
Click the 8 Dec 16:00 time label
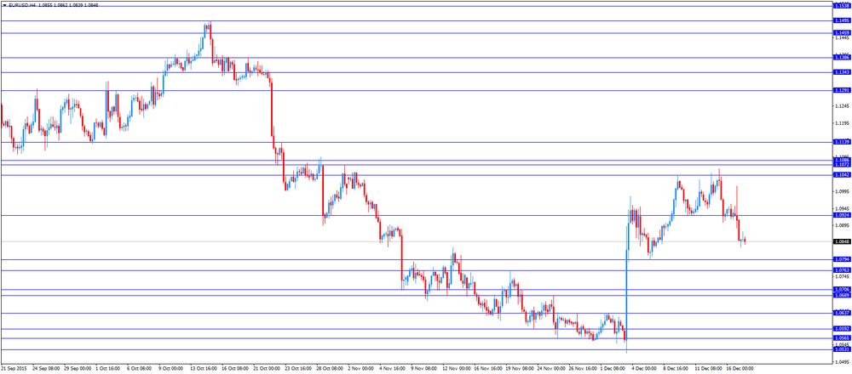[x=676, y=368]
